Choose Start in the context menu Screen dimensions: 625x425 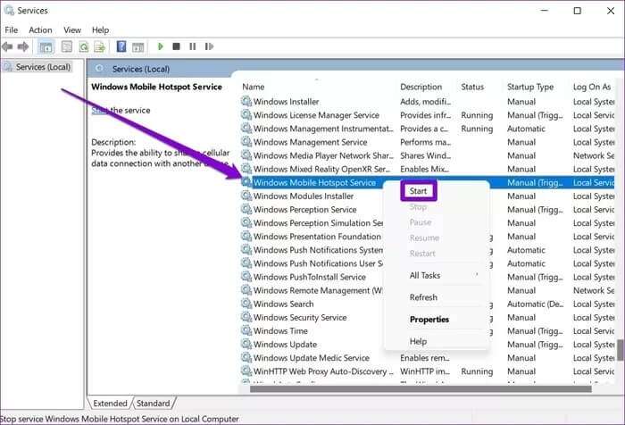click(x=418, y=191)
